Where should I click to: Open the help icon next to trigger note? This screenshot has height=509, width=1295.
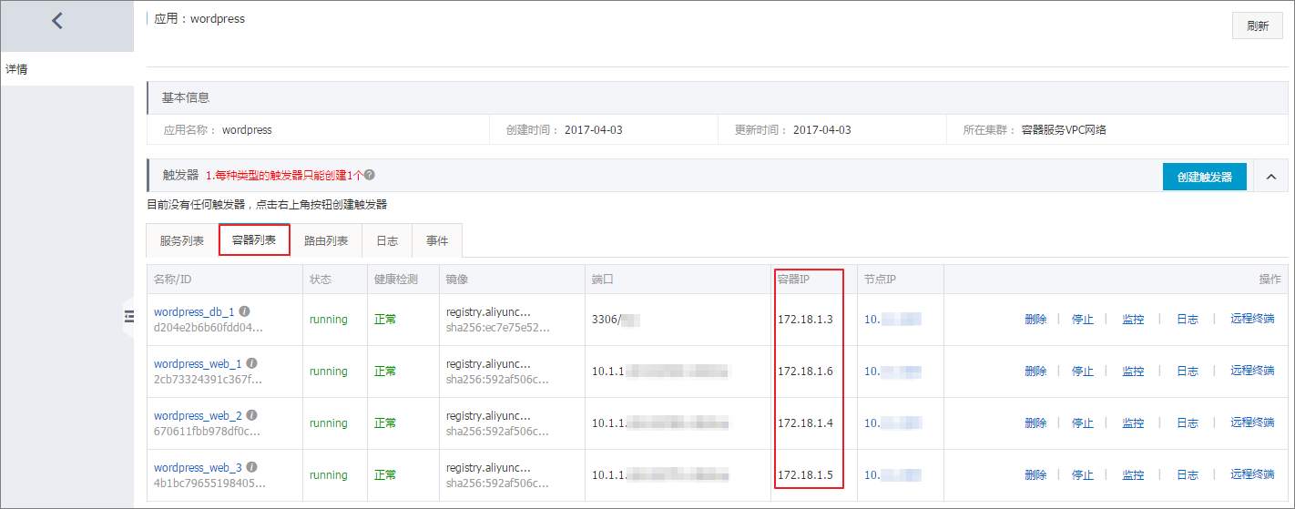[x=369, y=175]
